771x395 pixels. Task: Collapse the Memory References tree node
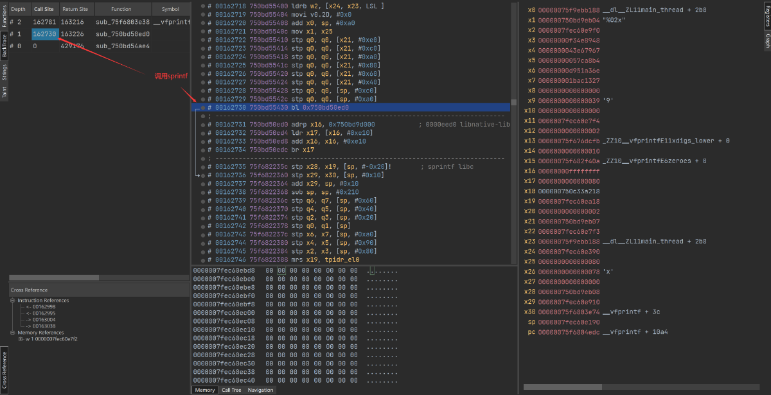pyautogui.click(x=13, y=333)
